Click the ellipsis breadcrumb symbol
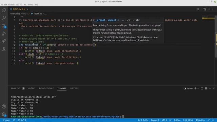The width and height of the screenshot is (217, 122). pyautogui.click(x=45, y=14)
